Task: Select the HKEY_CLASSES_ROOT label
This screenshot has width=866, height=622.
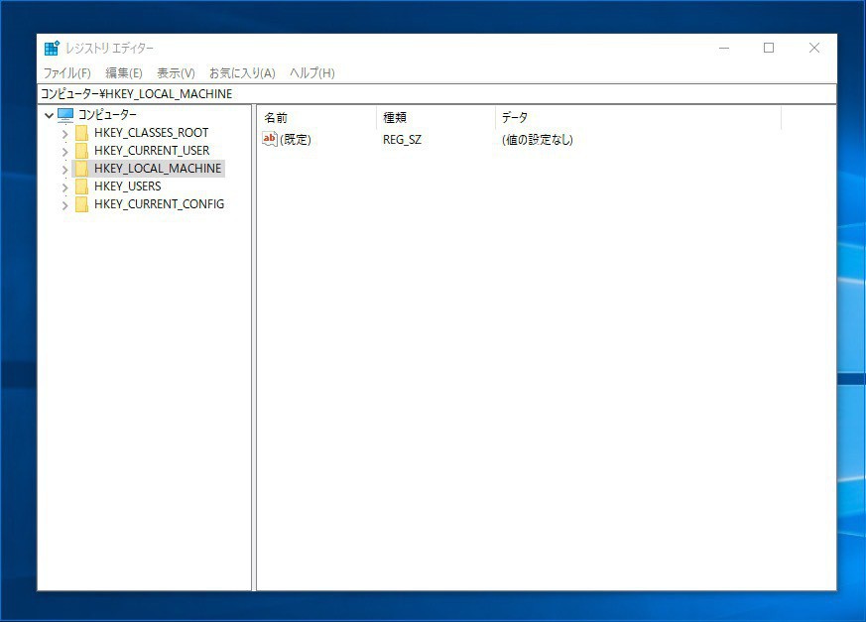Action: [152, 133]
